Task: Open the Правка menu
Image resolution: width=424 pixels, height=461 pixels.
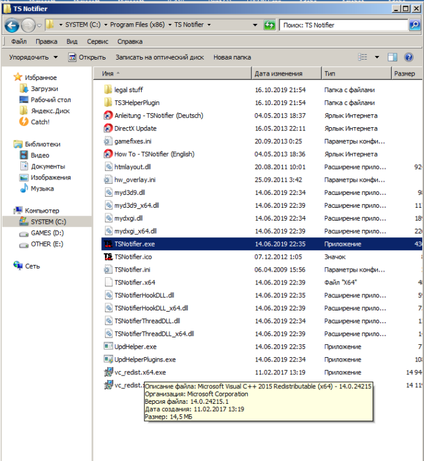Action: coord(47,41)
